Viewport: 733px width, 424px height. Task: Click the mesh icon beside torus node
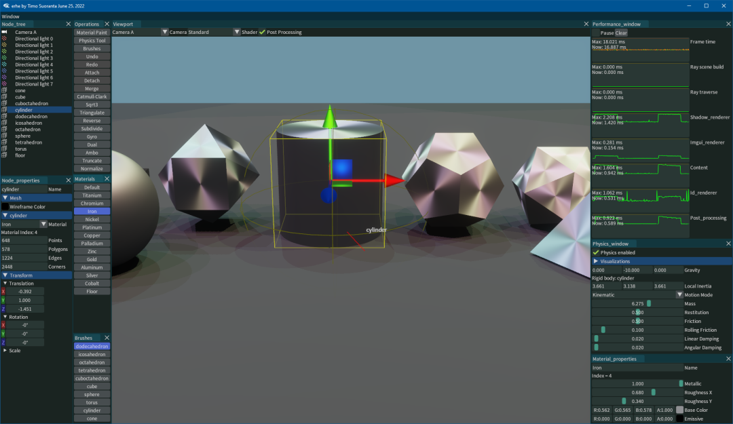(x=5, y=149)
